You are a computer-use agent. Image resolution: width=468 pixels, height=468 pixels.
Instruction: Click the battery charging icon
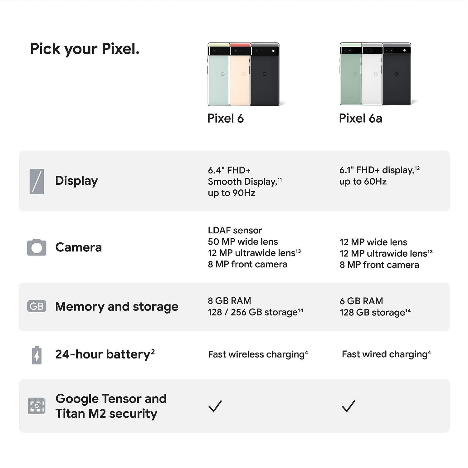pos(37,355)
